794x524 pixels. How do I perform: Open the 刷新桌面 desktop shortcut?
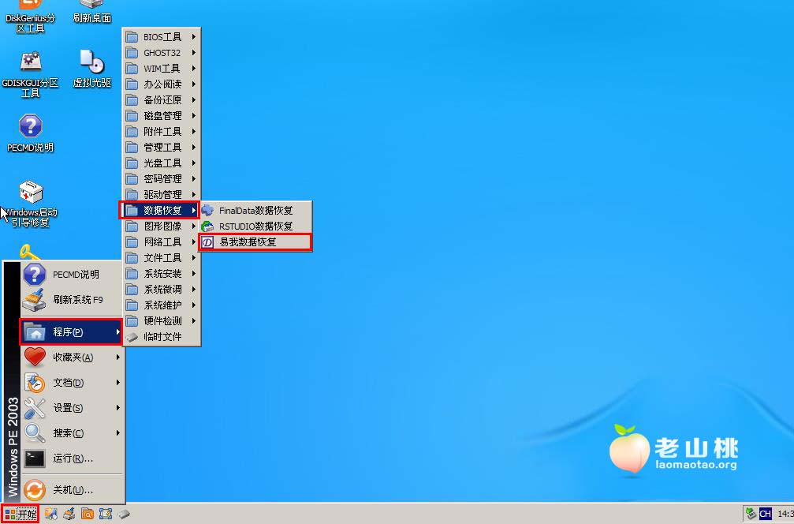[91, 13]
